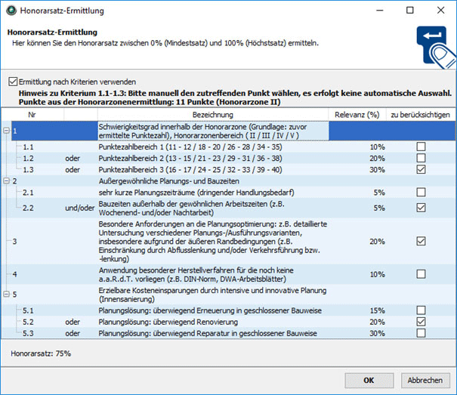
Task: Click 'Punktezahlbereich 1 (11 - 12 / 18 - 20...' text
Action: coord(190,147)
